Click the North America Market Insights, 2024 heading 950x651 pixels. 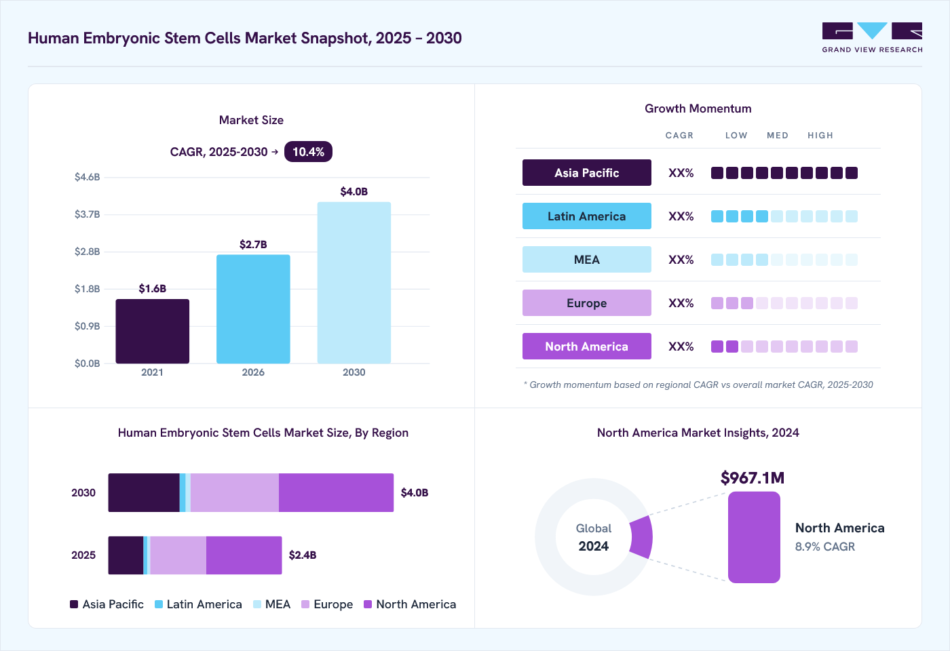pyautogui.click(x=698, y=433)
